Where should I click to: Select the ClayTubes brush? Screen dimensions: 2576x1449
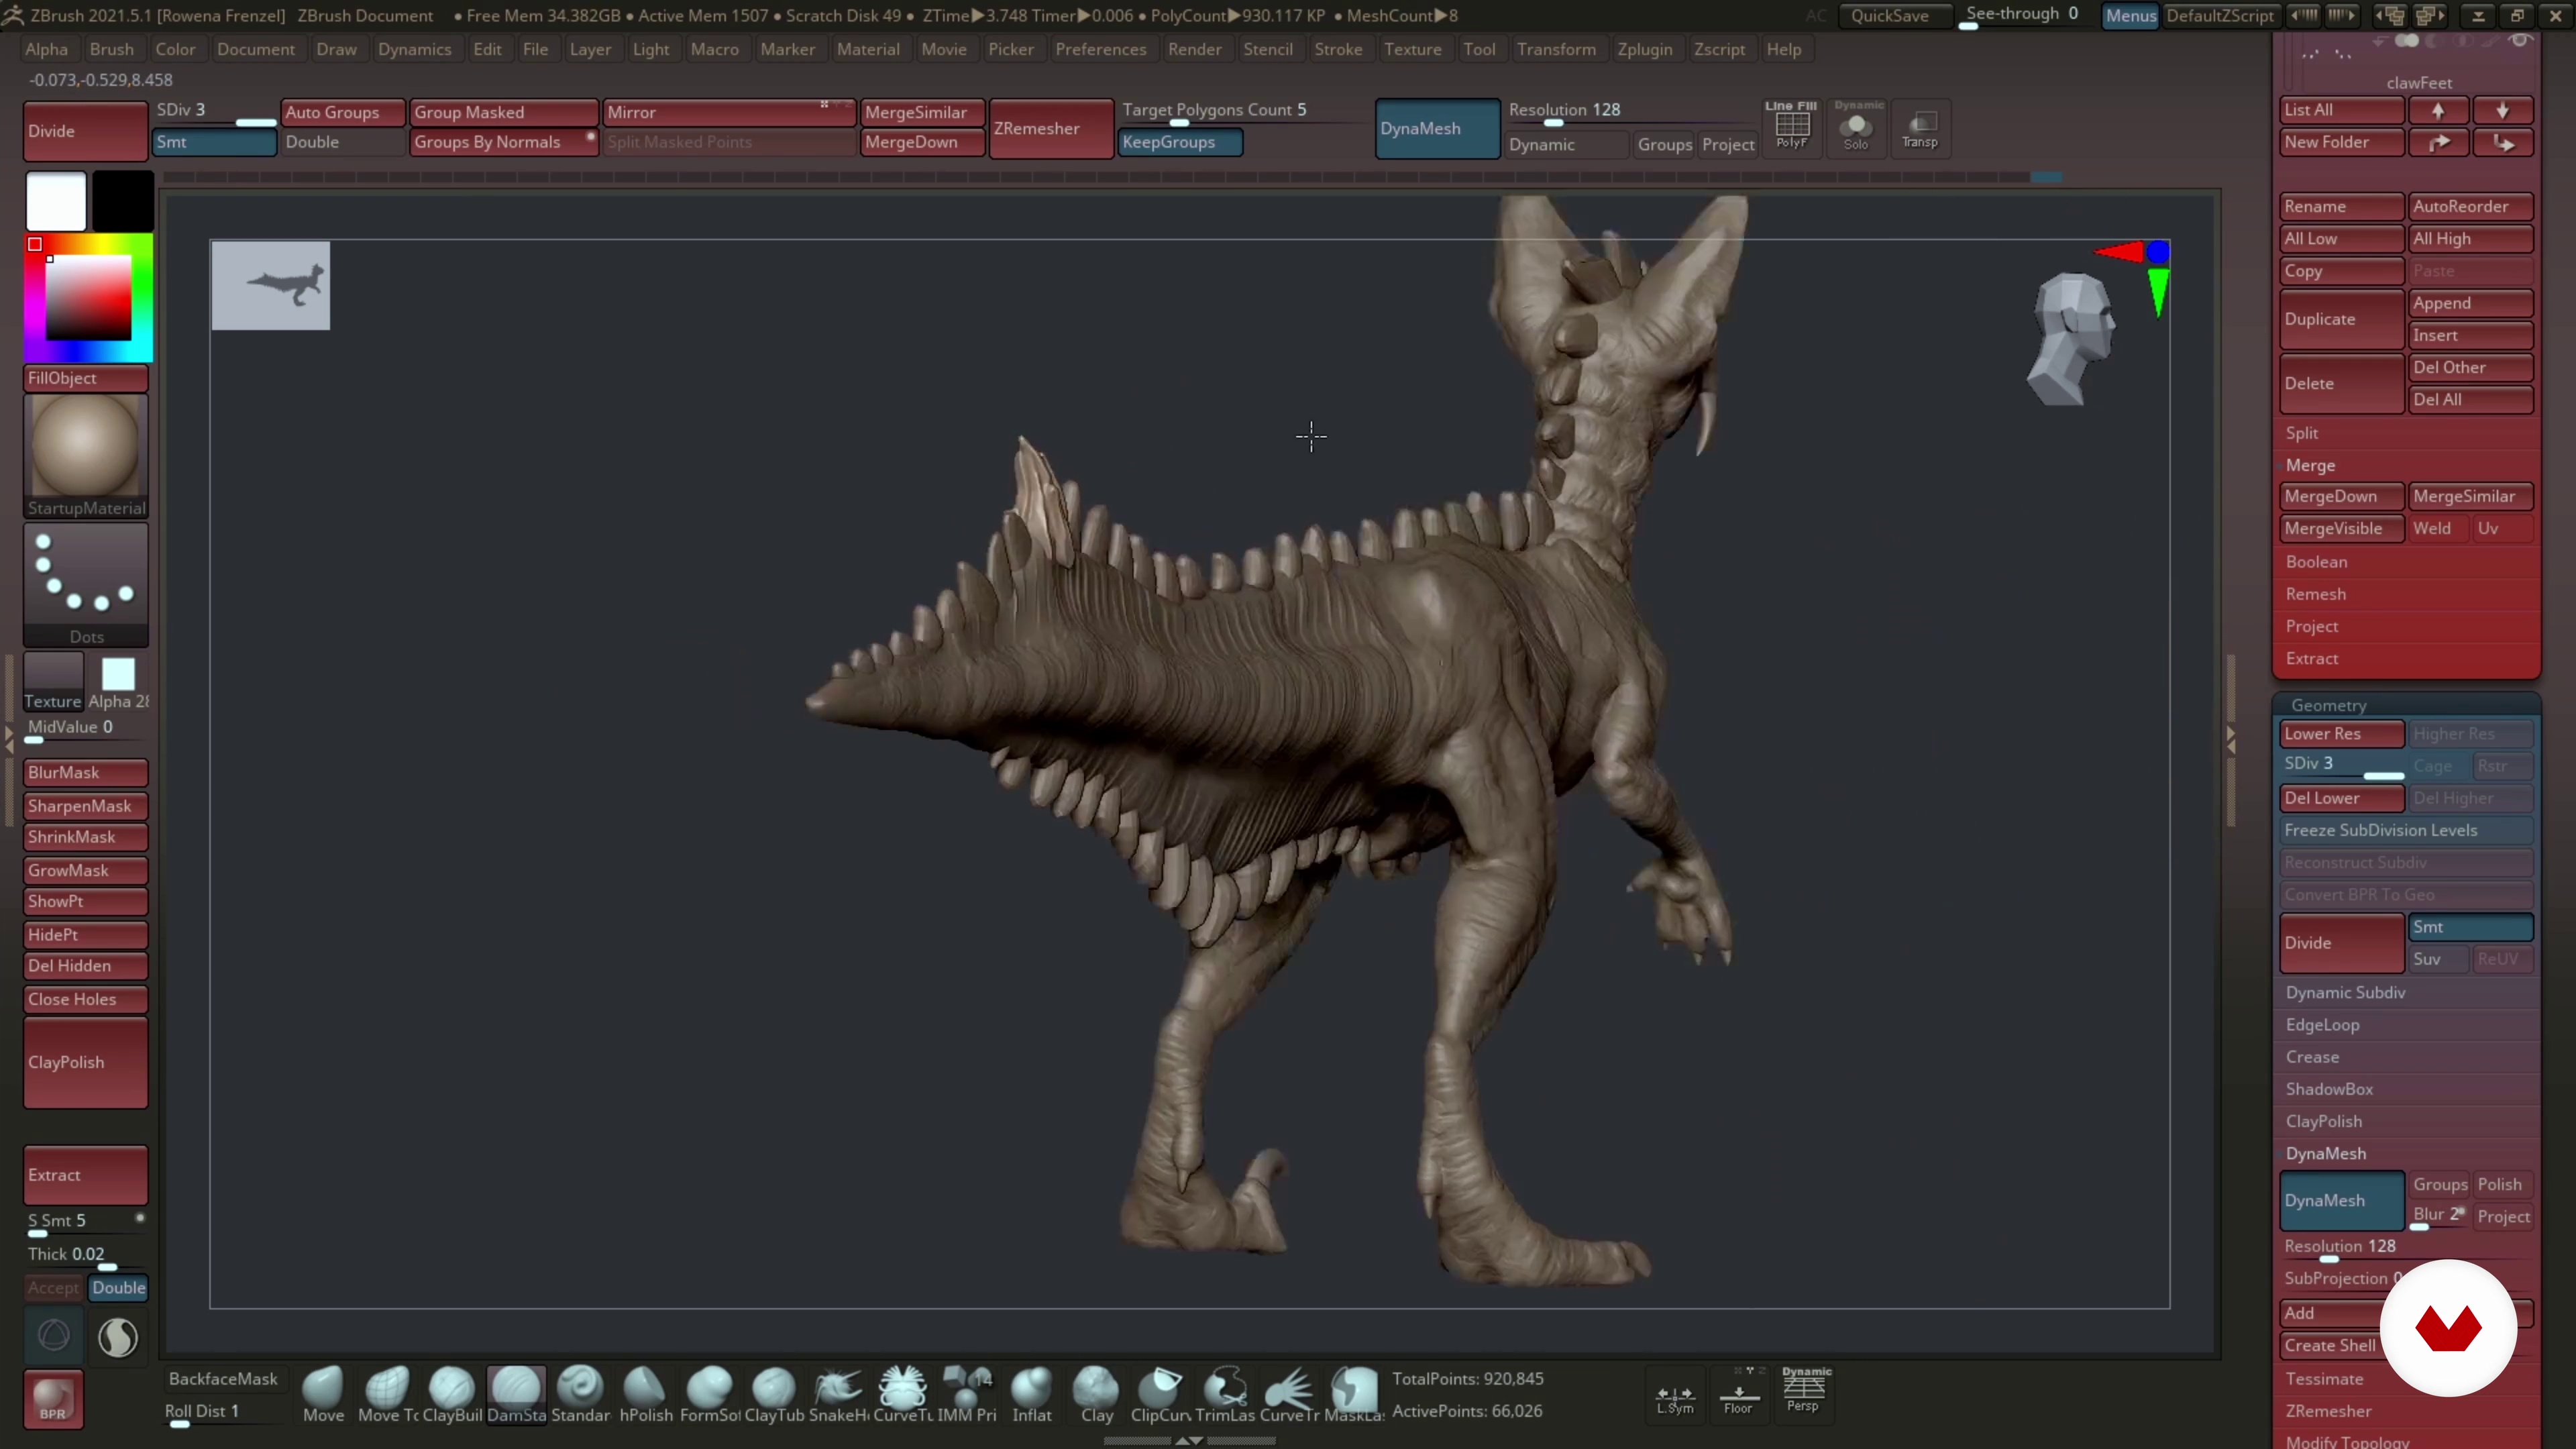coord(774,1394)
